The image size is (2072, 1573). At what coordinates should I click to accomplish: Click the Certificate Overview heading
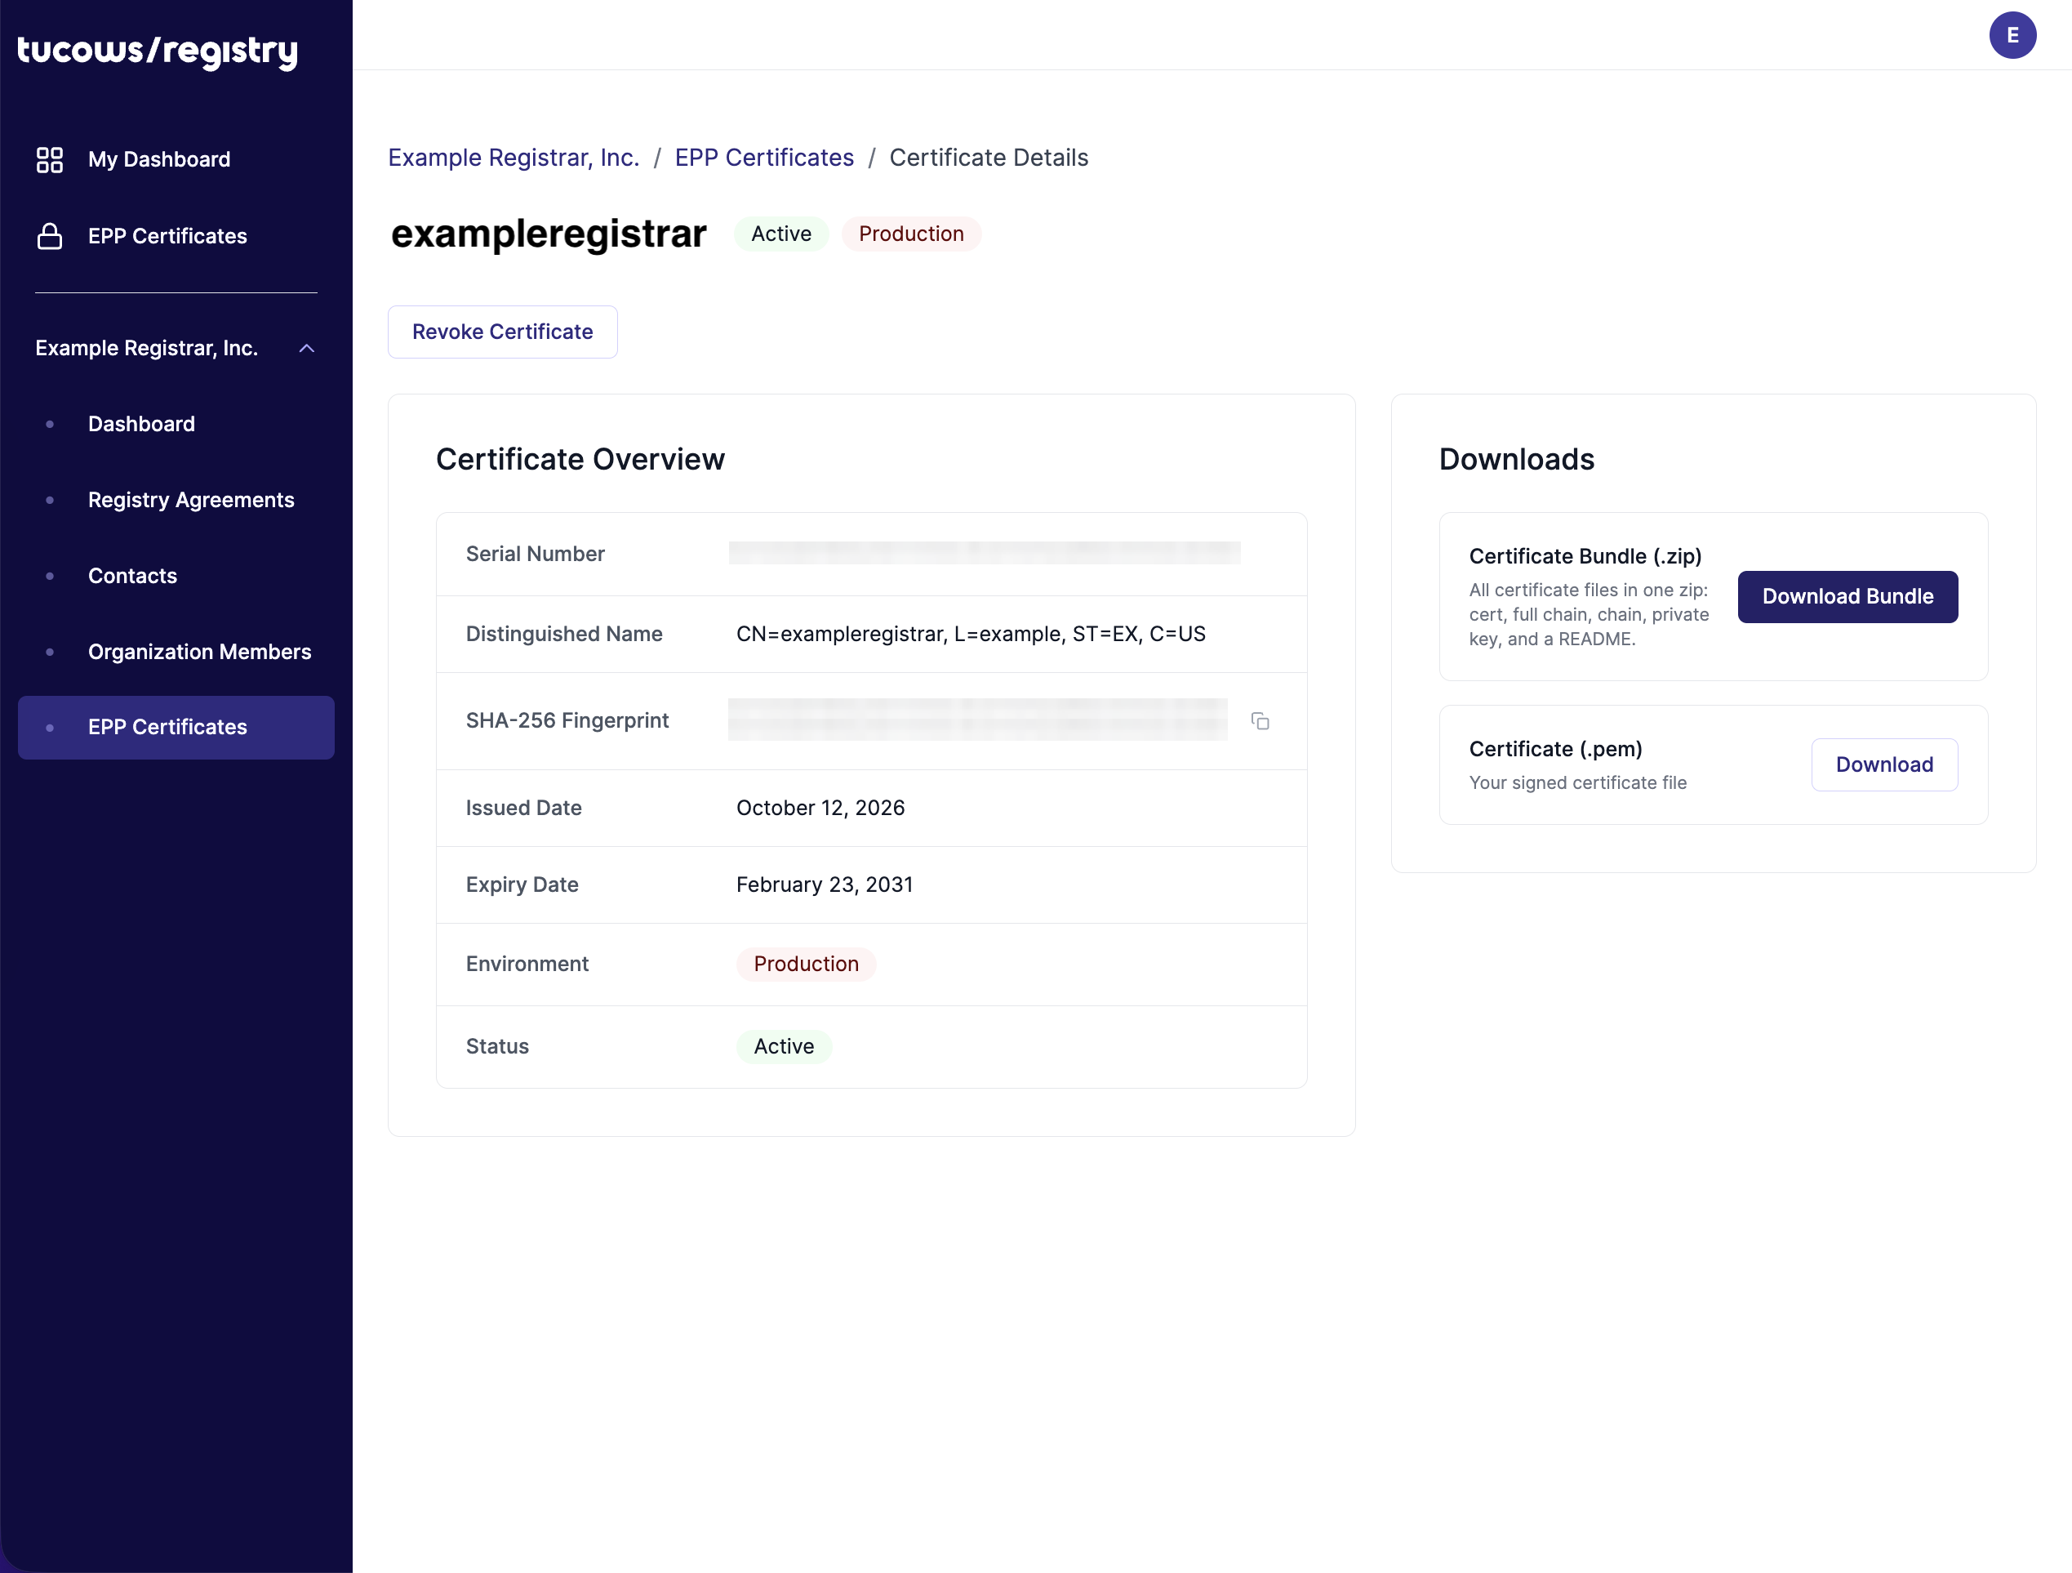[x=580, y=459]
